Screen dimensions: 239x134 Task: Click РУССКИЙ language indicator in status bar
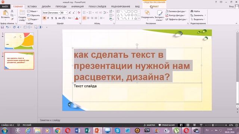pyautogui.click(x=27, y=125)
